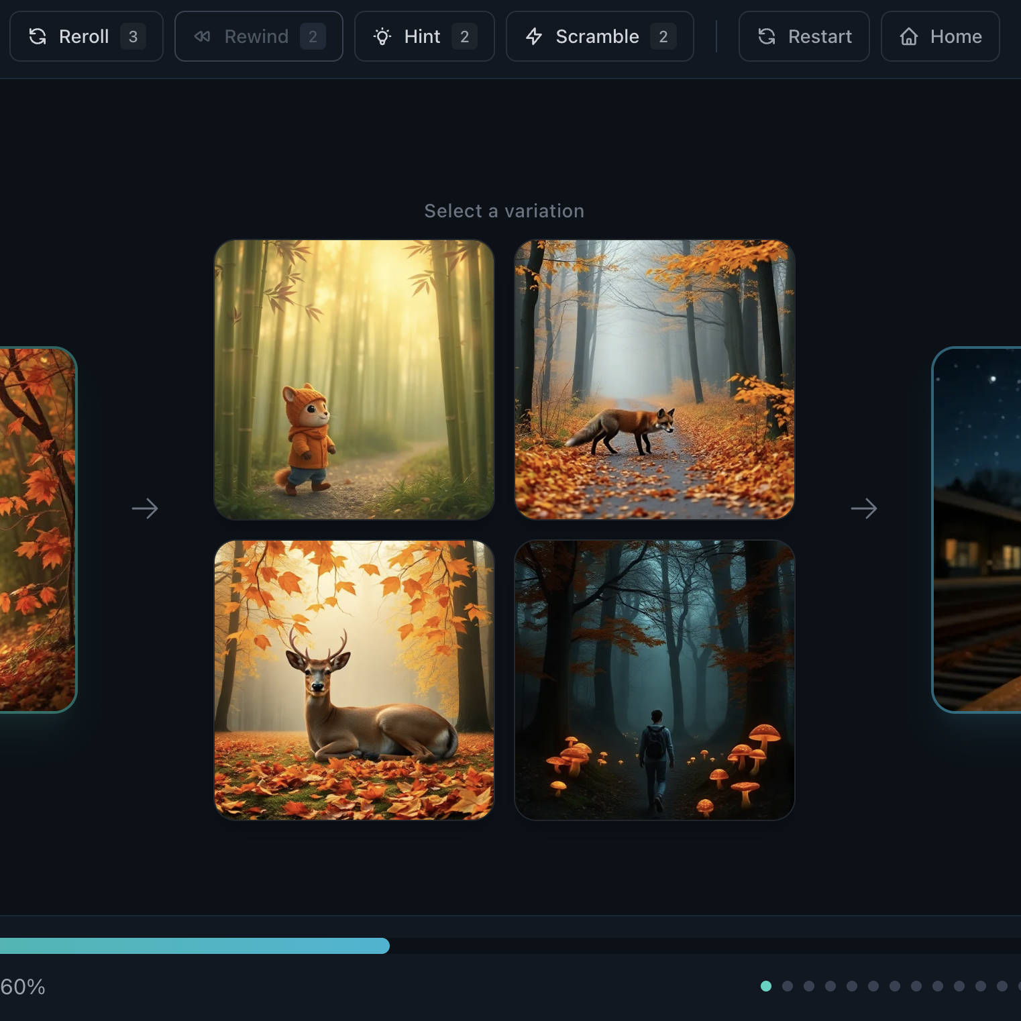Select the first highlighted step dot
The width and height of the screenshot is (1021, 1021).
[766, 986]
